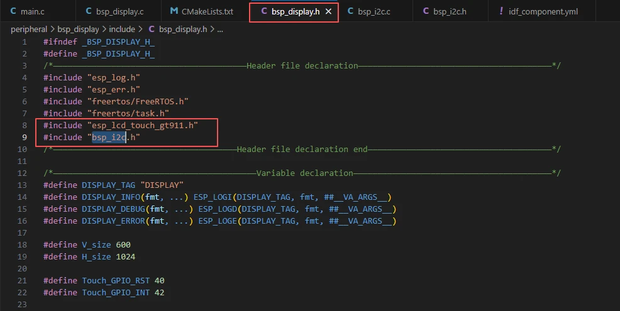Viewport: 620px width, 311px height.
Task: Expand the peripheral breadcrumb folder
Action: (29, 29)
